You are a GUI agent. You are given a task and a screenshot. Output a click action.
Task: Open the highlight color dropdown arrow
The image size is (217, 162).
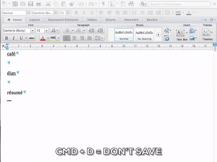coord(58,38)
